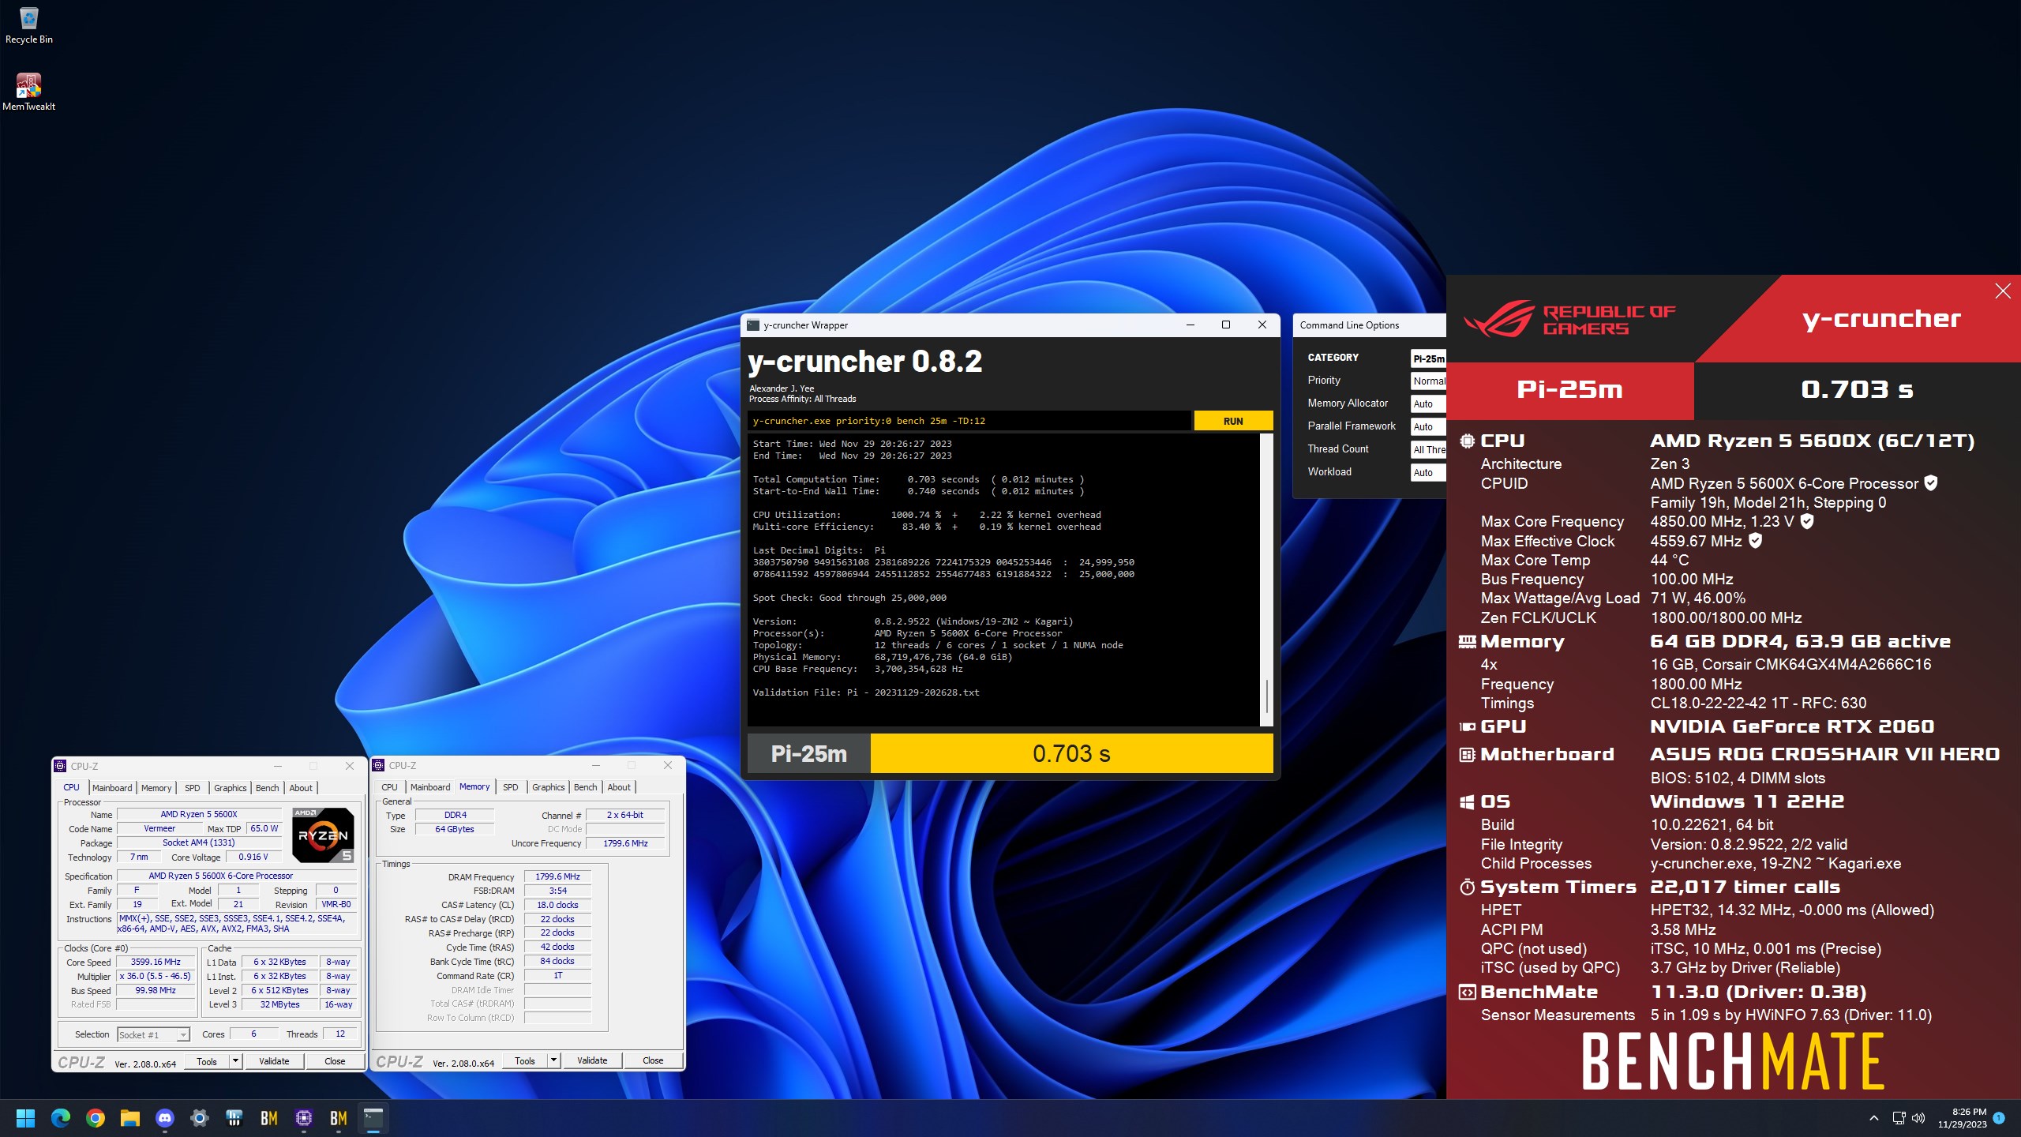Open About tab in CPU-Z memory window
This screenshot has width=2021, height=1137.
619,787
